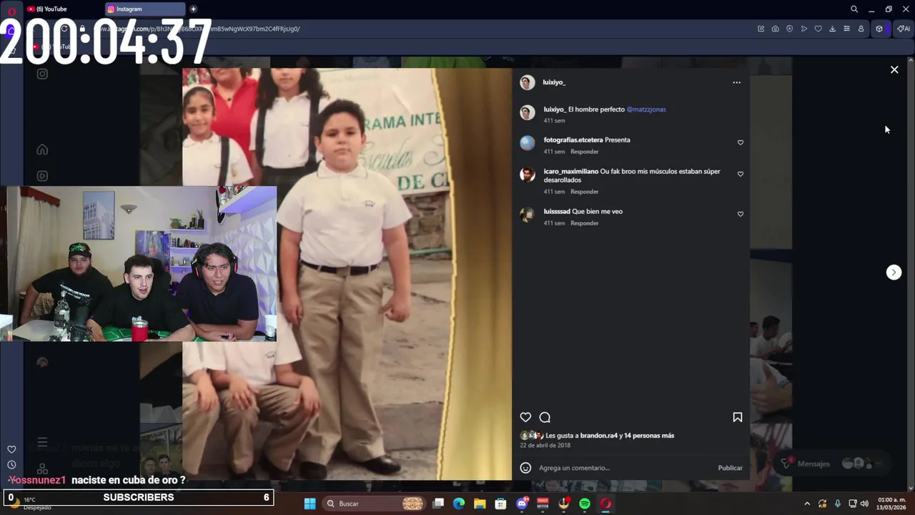Take a snapshot with the camera icon
The height and width of the screenshot is (515, 915).
[x=775, y=29]
